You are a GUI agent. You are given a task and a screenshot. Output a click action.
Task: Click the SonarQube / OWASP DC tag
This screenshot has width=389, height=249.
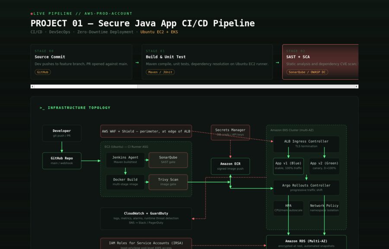(307, 72)
